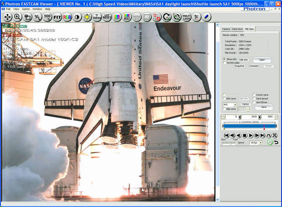Click the FIT to window button
Image resolution: width=282 pixels, height=207 pixels.
(x=57, y=17)
